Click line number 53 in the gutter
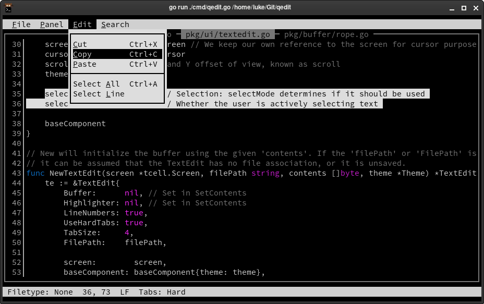Image resolution: width=484 pixels, height=304 pixels. [17, 272]
